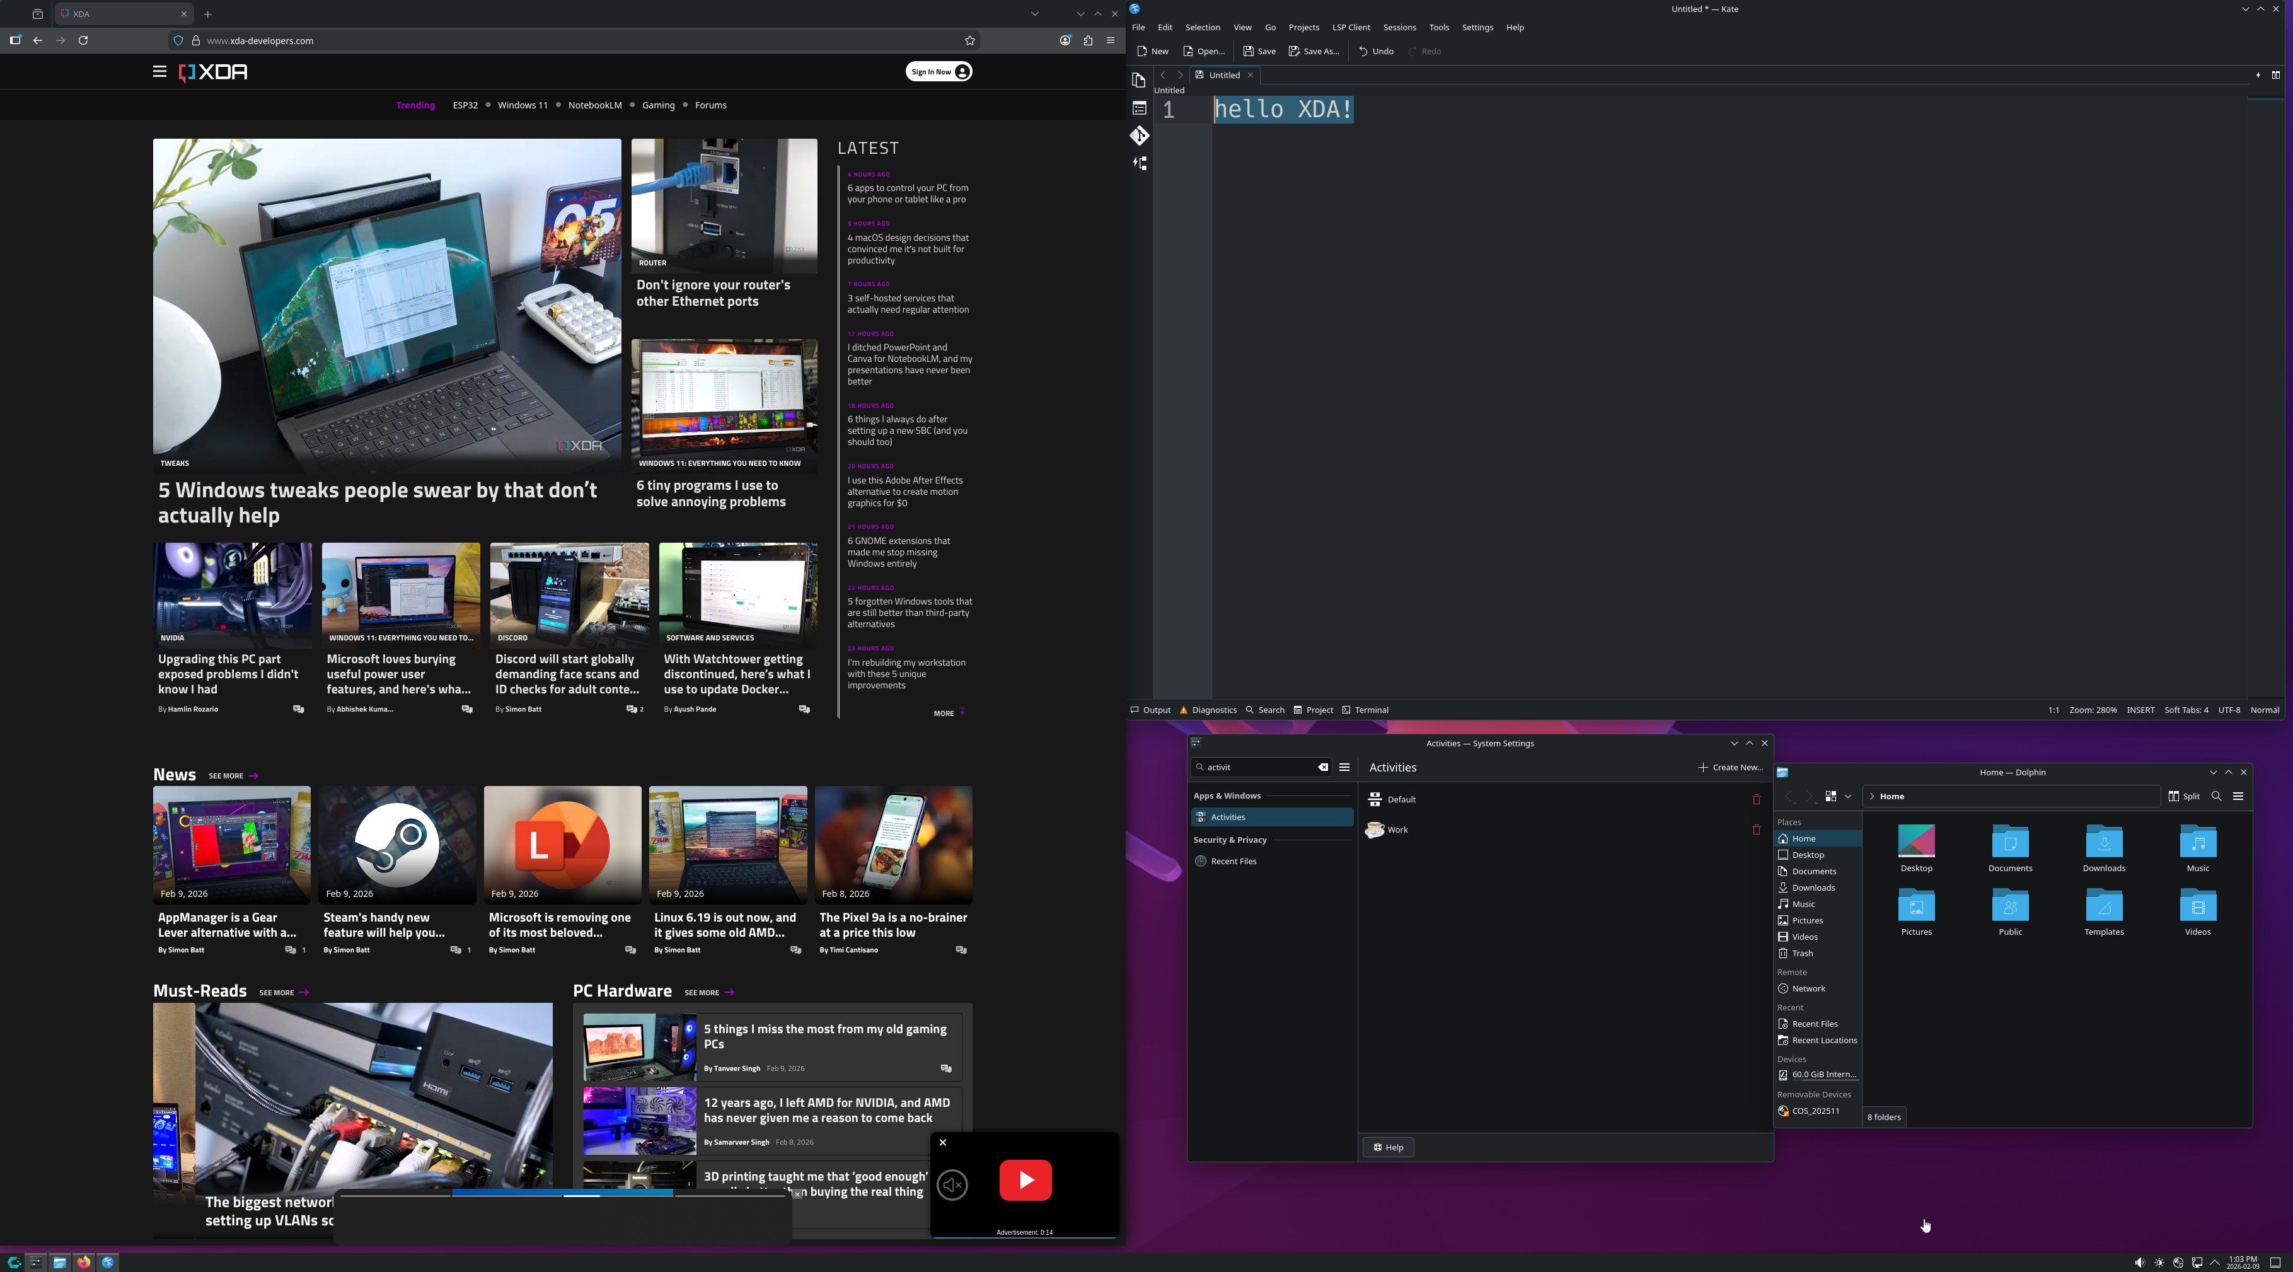Click the search icon in Dolphin toolbar
The height and width of the screenshot is (1272, 2293).
tap(2215, 797)
